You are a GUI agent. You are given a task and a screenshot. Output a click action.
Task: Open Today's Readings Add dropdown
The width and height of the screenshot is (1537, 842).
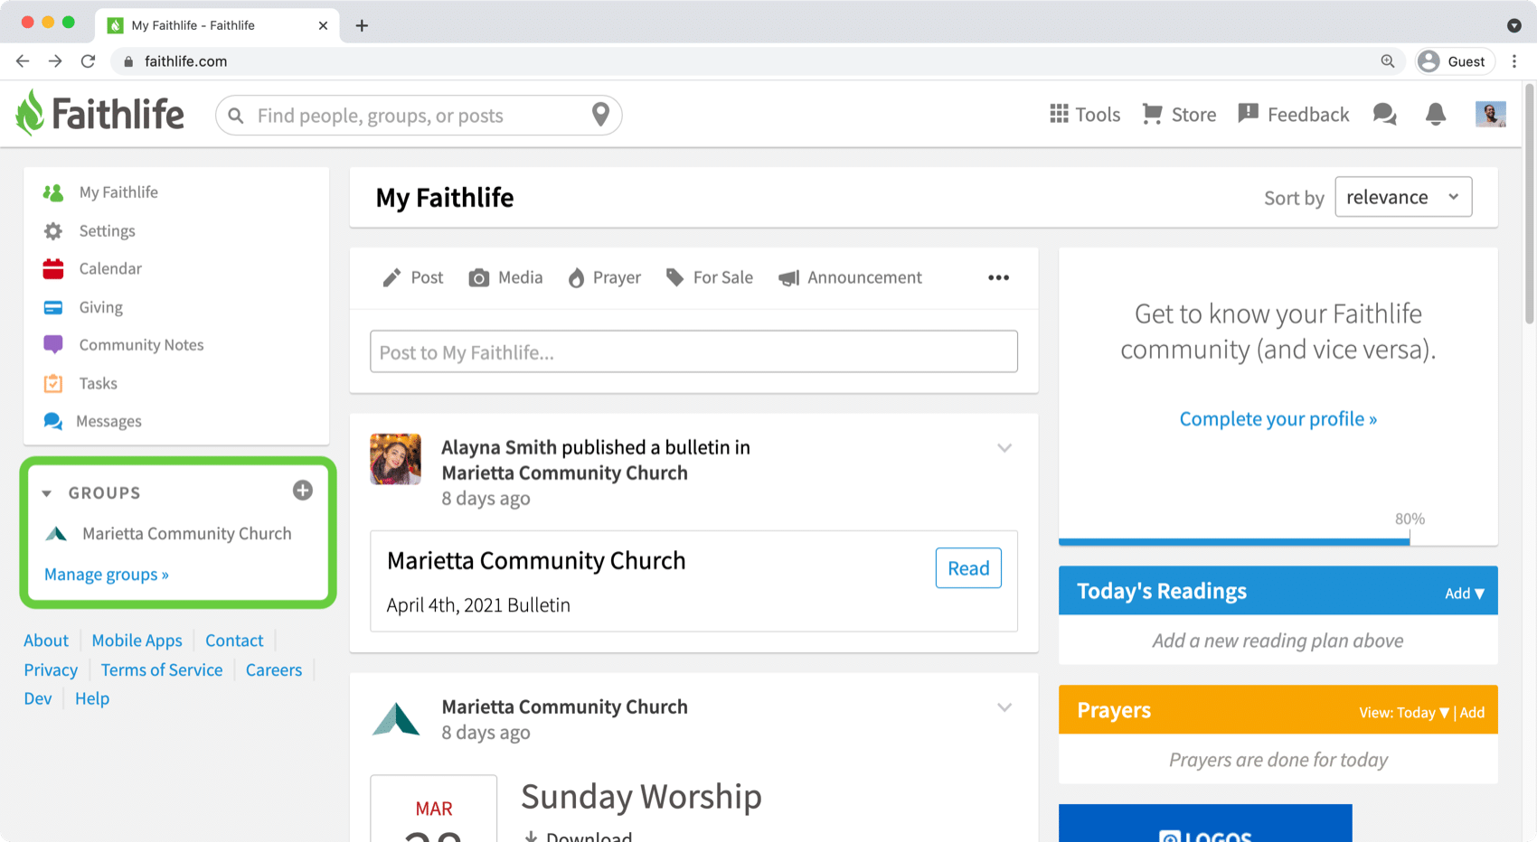1464,594
